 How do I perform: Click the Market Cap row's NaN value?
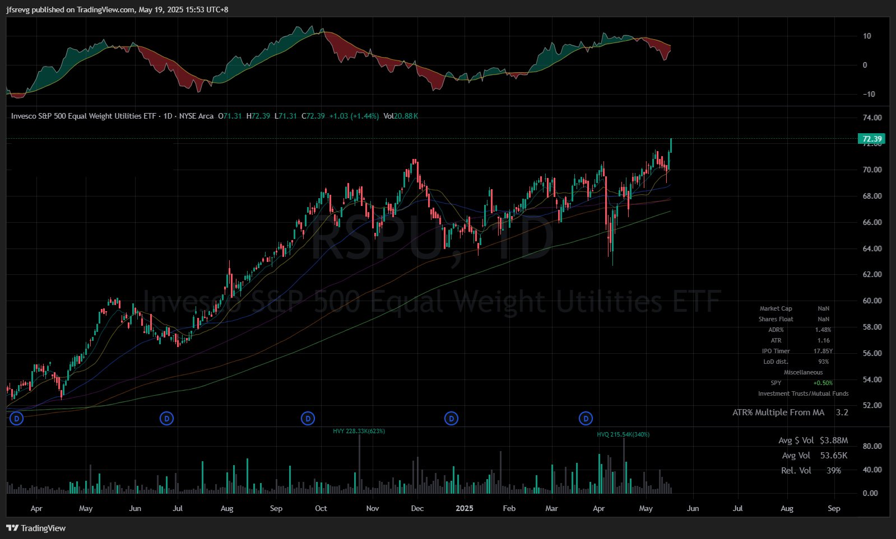[x=823, y=308]
